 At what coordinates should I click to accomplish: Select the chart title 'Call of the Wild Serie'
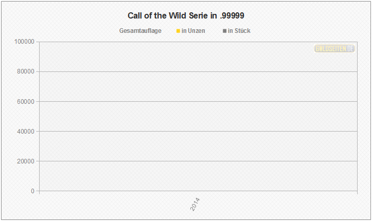186,16
